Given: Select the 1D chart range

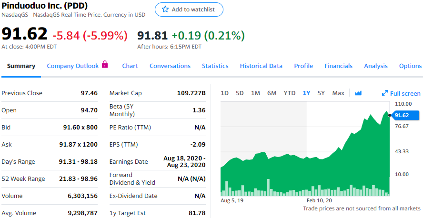Looking at the screenshot, I should (x=224, y=93).
